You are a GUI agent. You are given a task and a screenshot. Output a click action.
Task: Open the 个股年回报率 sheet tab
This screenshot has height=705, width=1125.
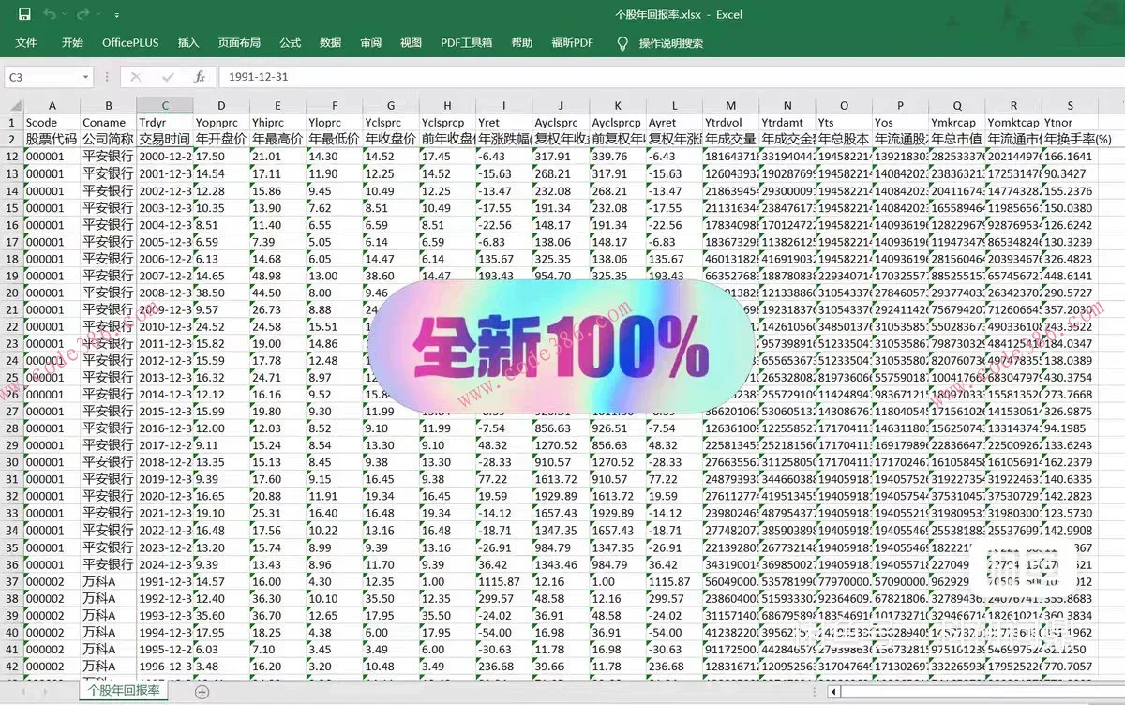point(125,691)
